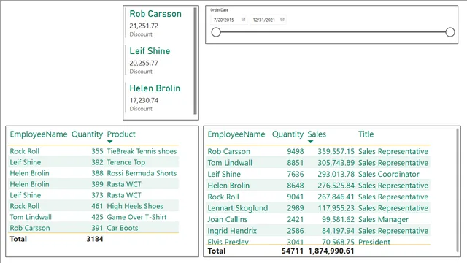Click quantity 8851 in right table

pyautogui.click(x=295, y=163)
